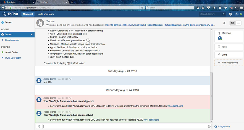Click avatar on triggered alarm message

tap(39, 100)
